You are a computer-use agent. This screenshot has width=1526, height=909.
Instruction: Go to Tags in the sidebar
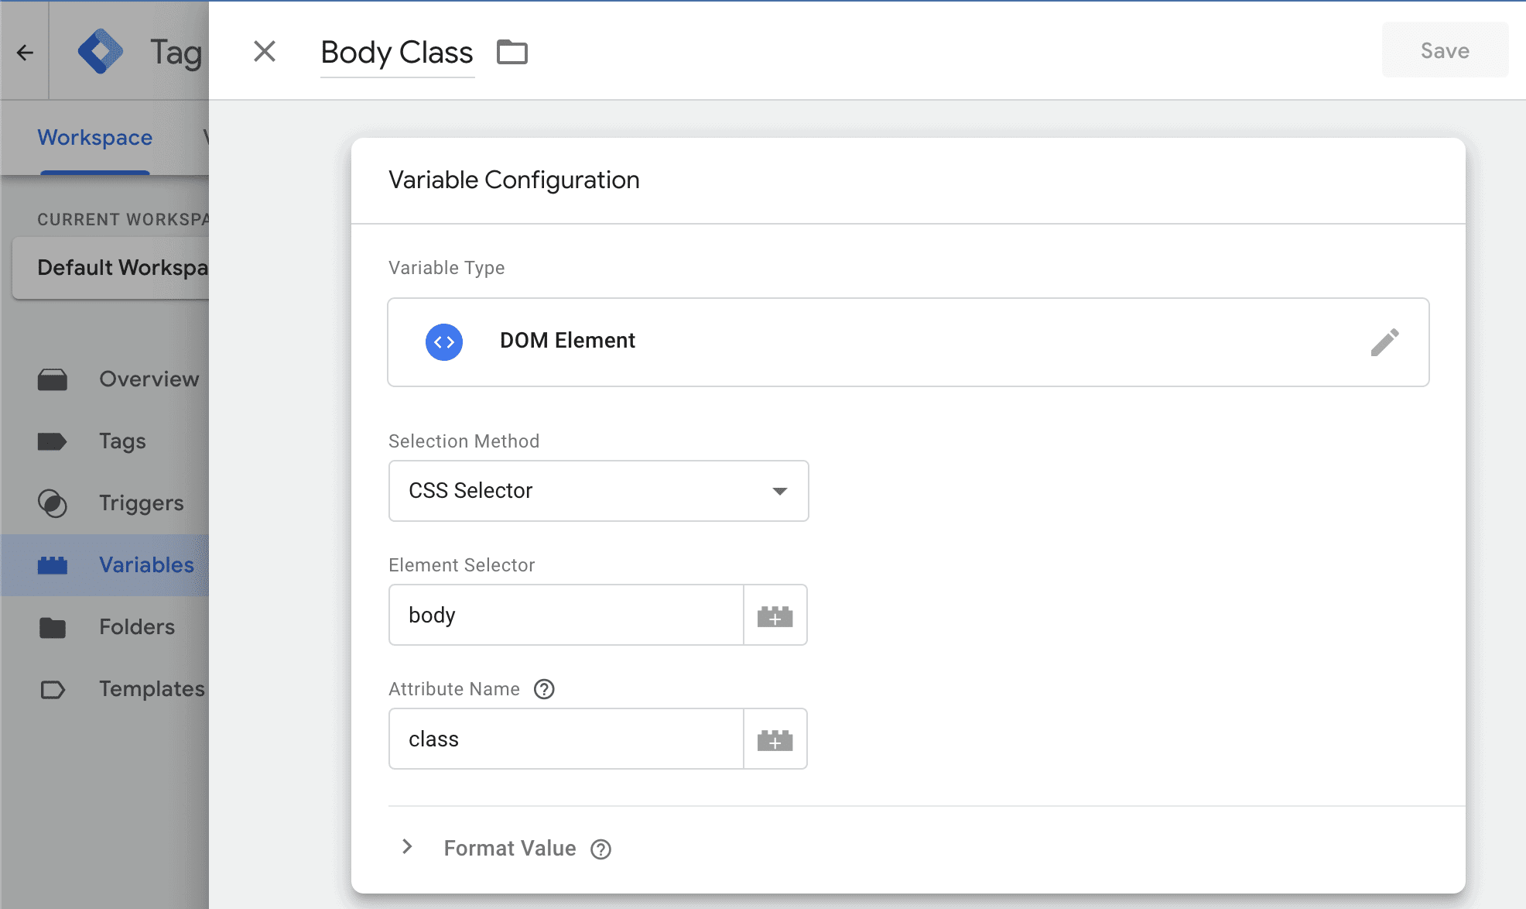click(x=122, y=441)
